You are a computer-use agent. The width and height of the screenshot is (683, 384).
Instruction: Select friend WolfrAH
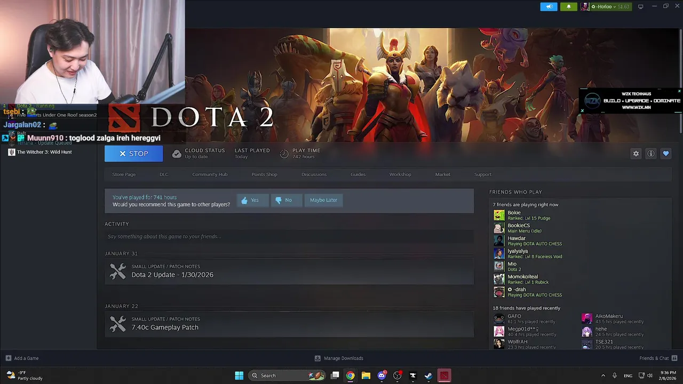pos(525,344)
